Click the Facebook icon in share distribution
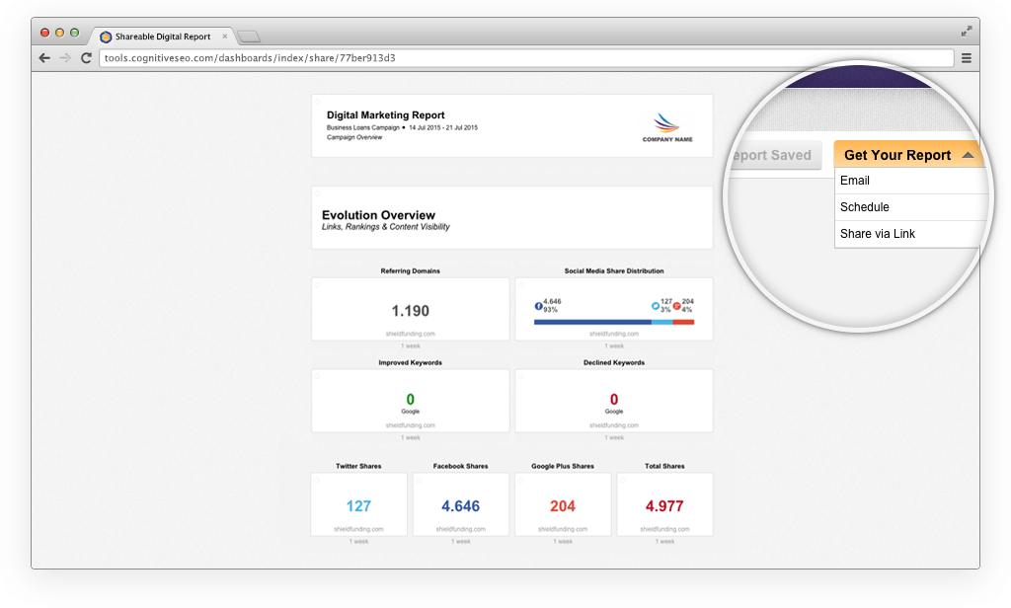Image resolution: width=1011 pixels, height=608 pixels. [x=538, y=306]
